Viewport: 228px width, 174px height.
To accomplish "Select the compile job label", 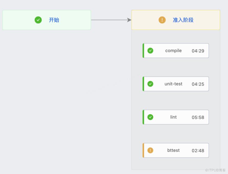I will (173, 51).
